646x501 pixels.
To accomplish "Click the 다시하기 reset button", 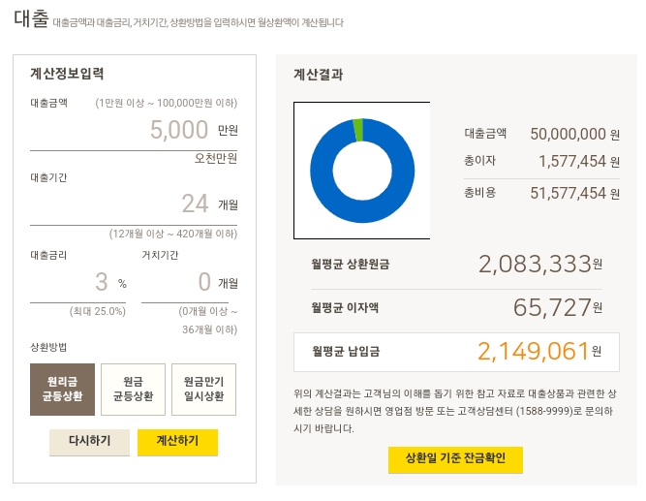I will pos(89,442).
